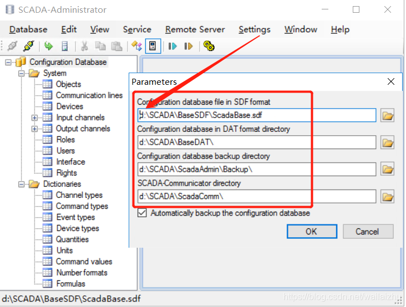This screenshot has height=307, width=406.
Task: Click the SCADA-Communicator directory path field
Action: (x=257, y=197)
